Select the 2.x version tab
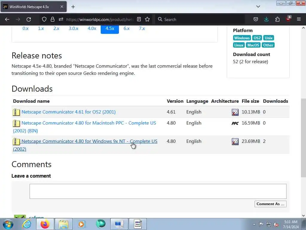Viewport: 306px width, 230px height. [56, 28]
